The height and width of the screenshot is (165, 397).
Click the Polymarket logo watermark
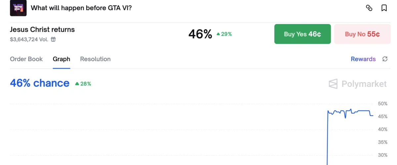[x=358, y=84]
